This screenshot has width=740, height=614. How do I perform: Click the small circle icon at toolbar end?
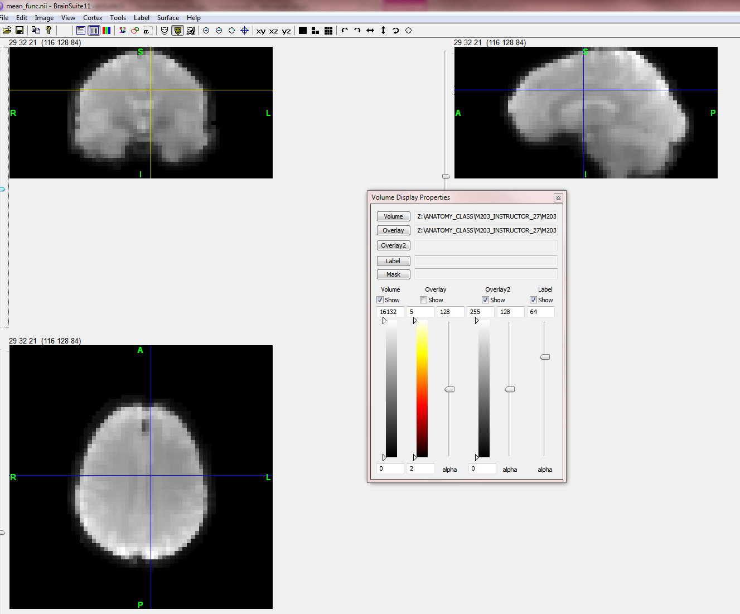[x=408, y=30]
